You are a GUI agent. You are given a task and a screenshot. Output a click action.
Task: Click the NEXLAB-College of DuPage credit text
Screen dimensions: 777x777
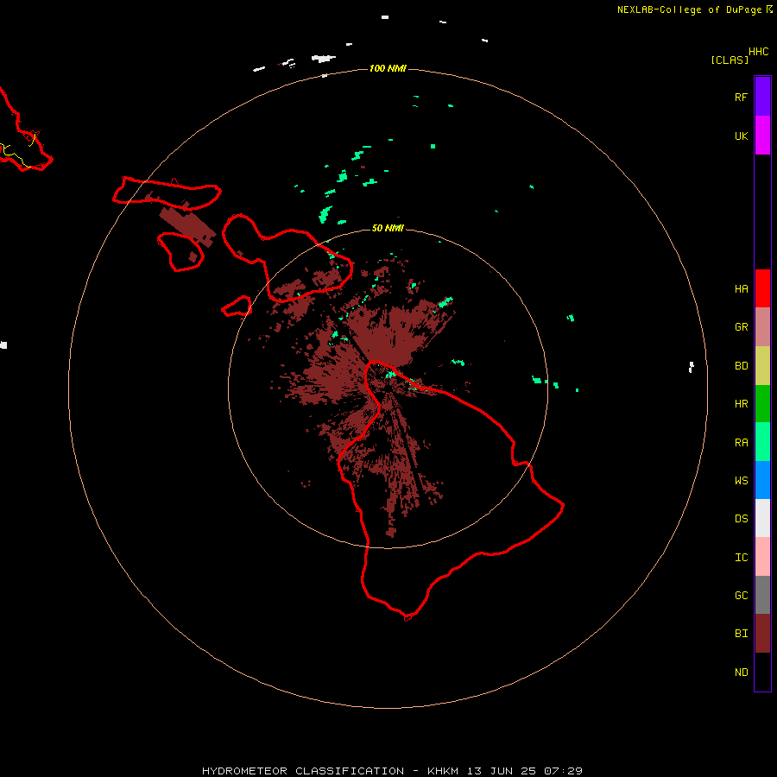pos(689,9)
